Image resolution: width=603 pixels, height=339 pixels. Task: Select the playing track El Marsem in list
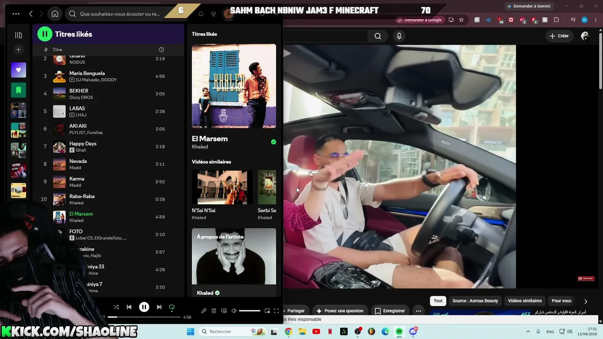[108, 217]
